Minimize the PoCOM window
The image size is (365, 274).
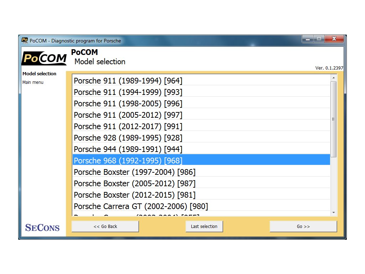coord(308,39)
